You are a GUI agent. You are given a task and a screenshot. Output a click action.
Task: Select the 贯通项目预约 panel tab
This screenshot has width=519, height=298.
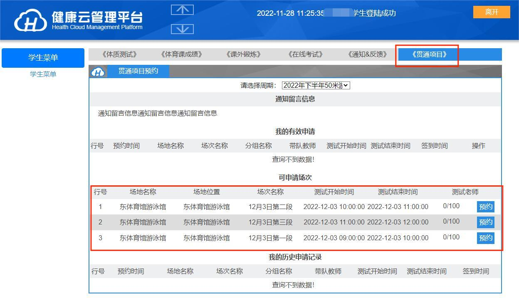pyautogui.click(x=138, y=71)
